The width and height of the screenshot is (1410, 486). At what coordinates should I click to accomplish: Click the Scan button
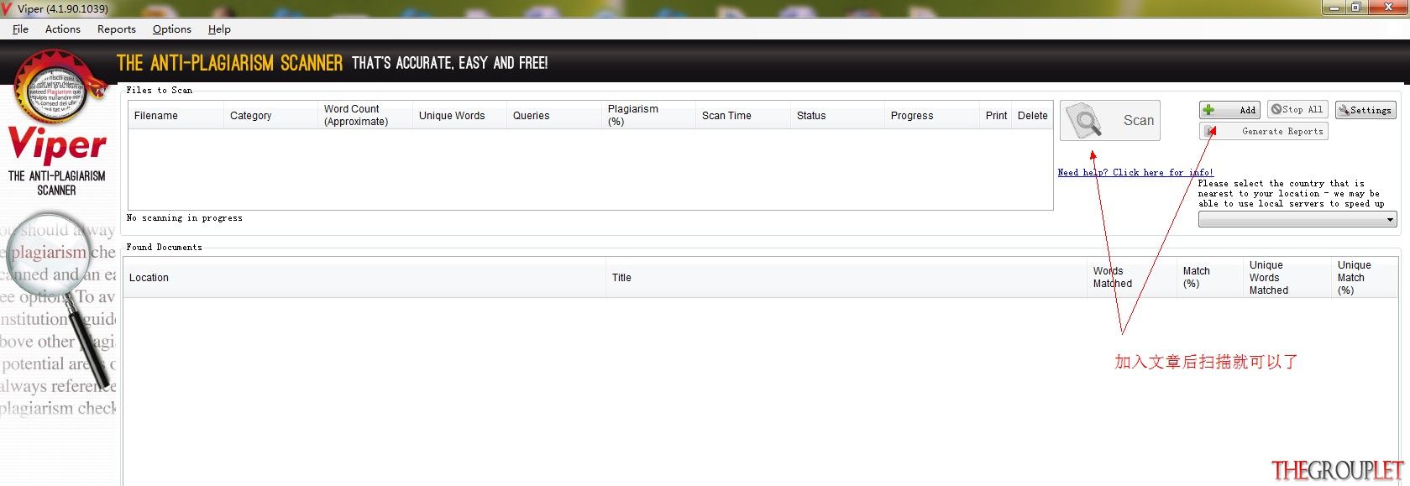click(x=1110, y=121)
